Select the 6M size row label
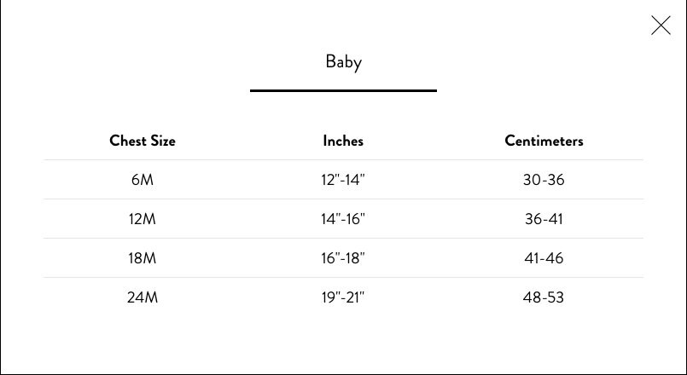687x375 pixels. pyautogui.click(x=143, y=180)
